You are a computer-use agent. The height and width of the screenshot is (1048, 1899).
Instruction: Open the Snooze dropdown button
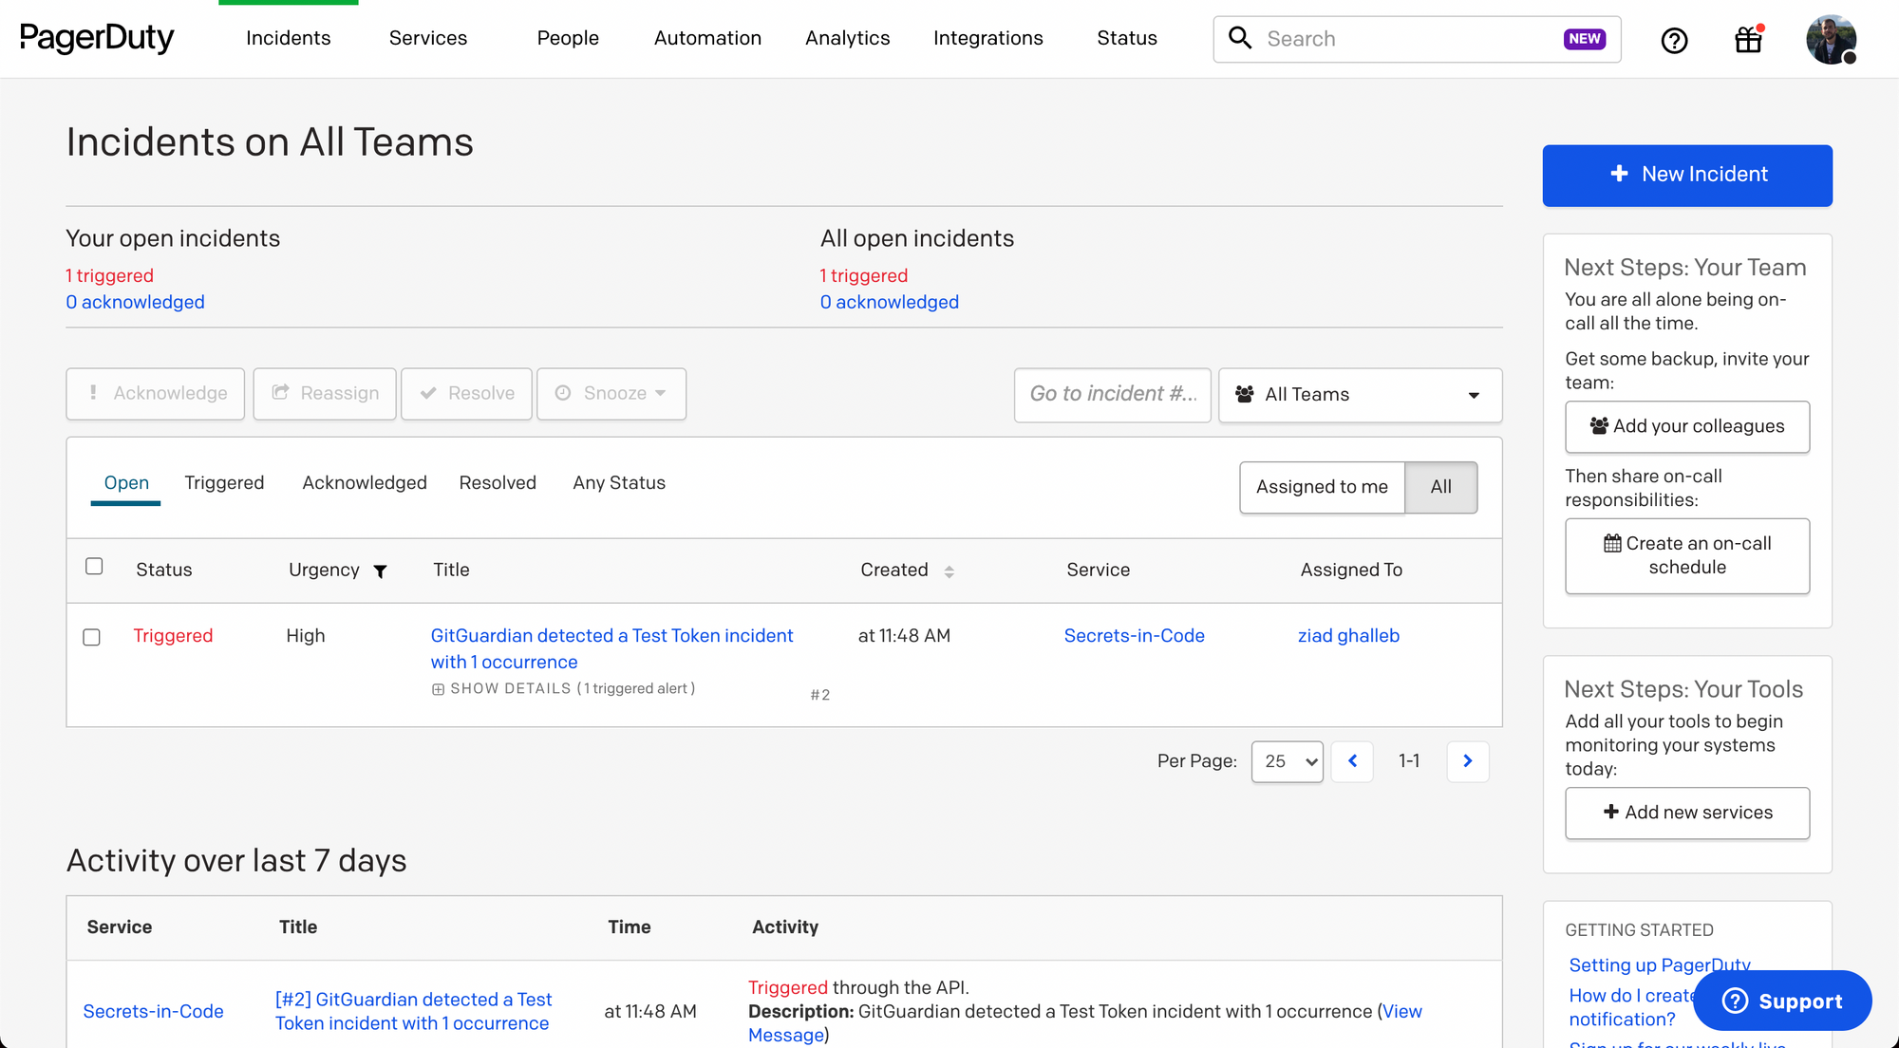[611, 394]
